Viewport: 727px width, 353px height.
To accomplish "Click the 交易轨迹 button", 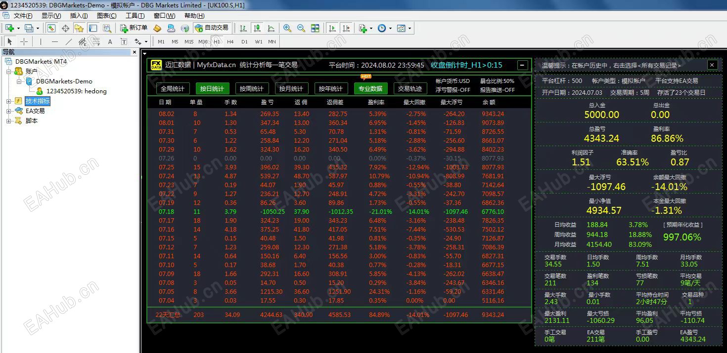I will (410, 88).
